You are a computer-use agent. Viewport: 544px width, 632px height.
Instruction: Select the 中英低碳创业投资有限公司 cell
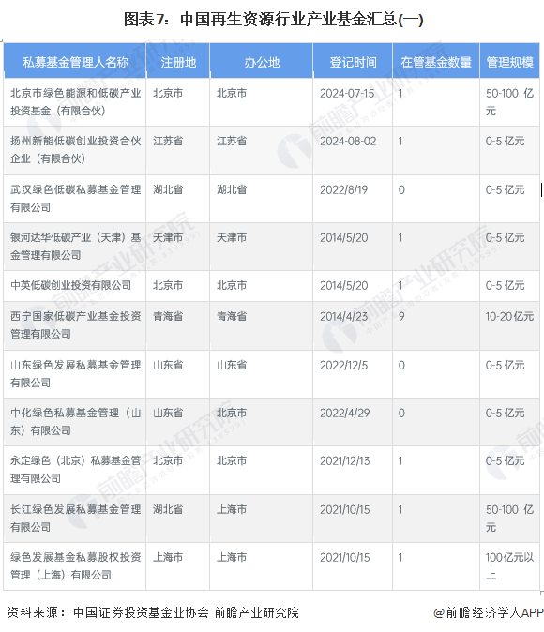75,285
